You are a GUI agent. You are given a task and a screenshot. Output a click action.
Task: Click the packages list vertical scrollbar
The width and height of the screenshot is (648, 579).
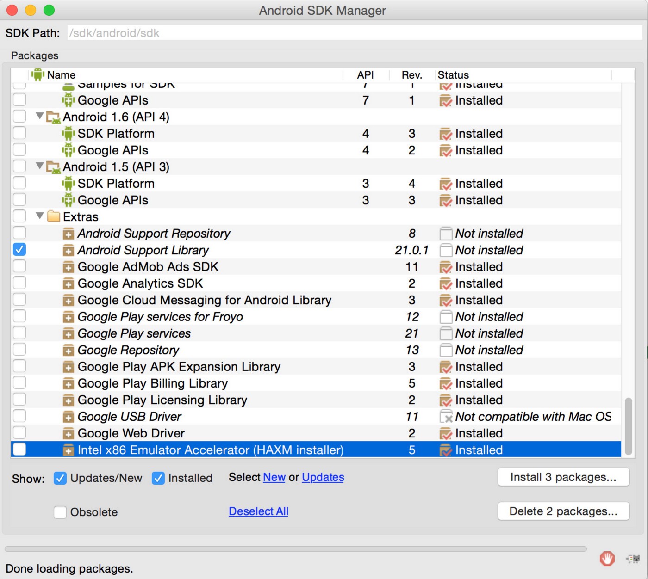(x=628, y=426)
